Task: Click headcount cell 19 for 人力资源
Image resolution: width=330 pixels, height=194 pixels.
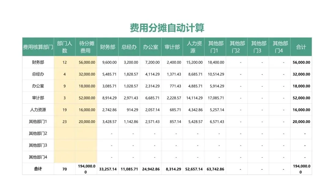Action: (x=64, y=110)
